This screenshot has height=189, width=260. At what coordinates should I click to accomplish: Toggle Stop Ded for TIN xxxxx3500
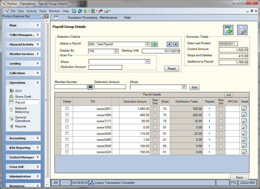155,146
